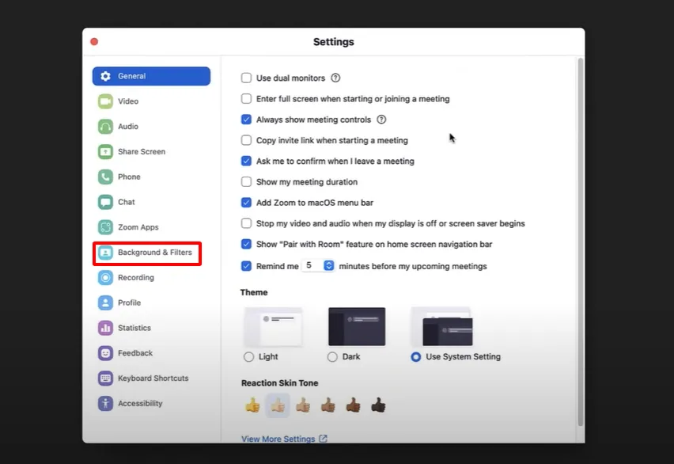Select the Dark theme radio button
The height and width of the screenshot is (464, 674).
[332, 357]
